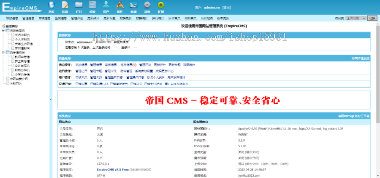
Task: Click 数据更新中心 link in quick menu
Action: tap(165, 71)
